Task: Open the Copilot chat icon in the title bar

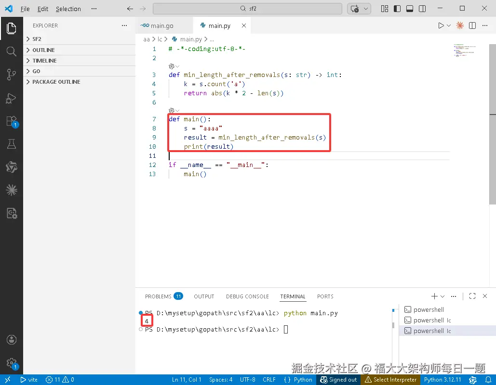Action: pos(355,9)
